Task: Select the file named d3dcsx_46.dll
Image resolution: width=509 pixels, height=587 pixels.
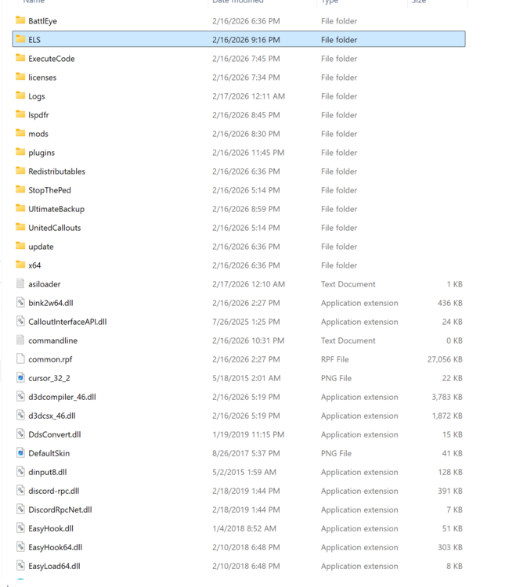Action: tap(52, 416)
